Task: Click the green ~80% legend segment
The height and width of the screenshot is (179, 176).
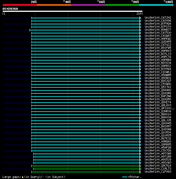Action: (122, 5)
